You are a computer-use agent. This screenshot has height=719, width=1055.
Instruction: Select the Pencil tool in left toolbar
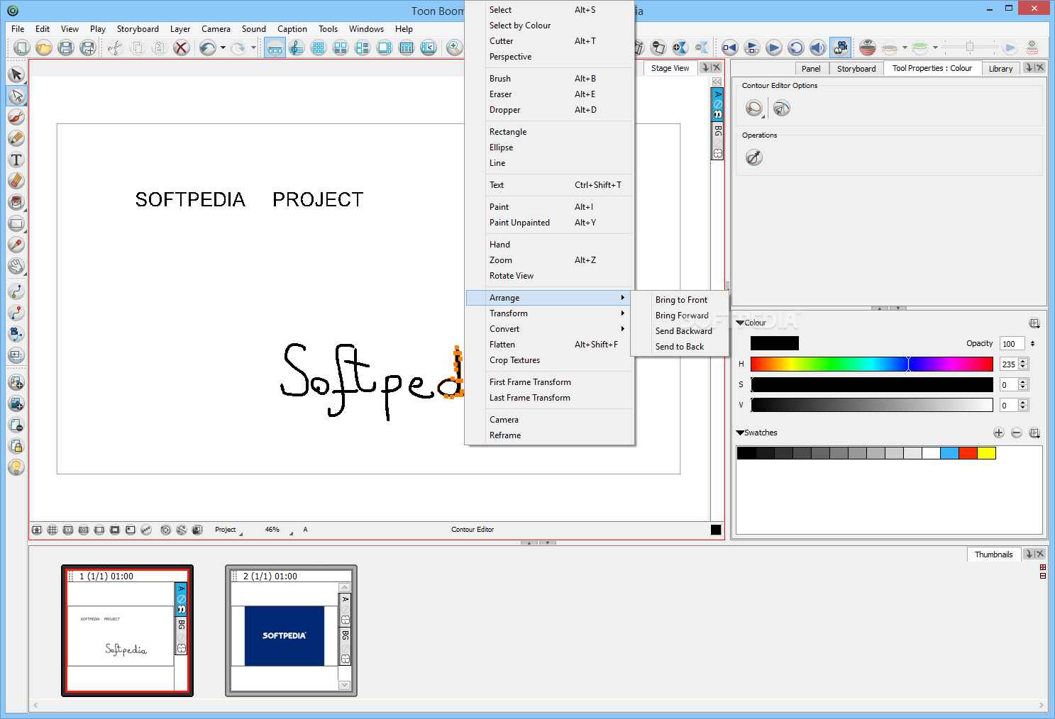16,138
